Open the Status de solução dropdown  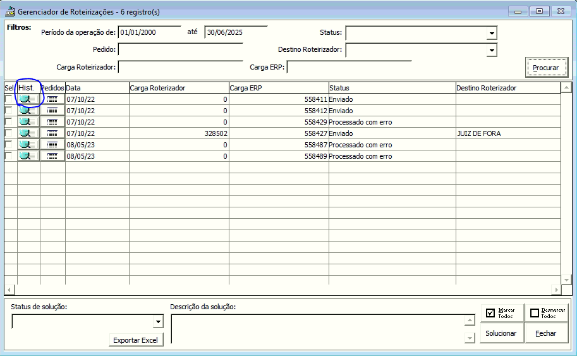tap(158, 322)
